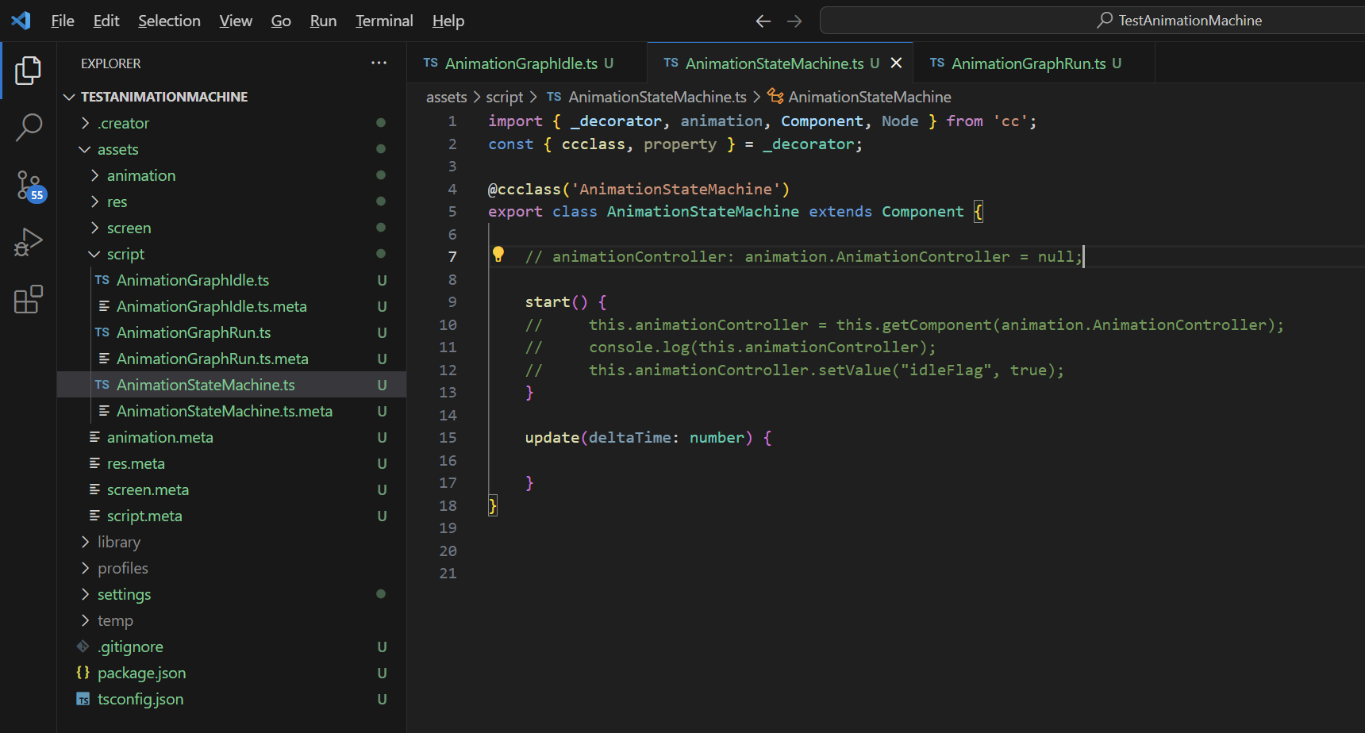Viewport: 1365px width, 733px height.
Task: Open the Search view icon
Action: click(x=28, y=127)
